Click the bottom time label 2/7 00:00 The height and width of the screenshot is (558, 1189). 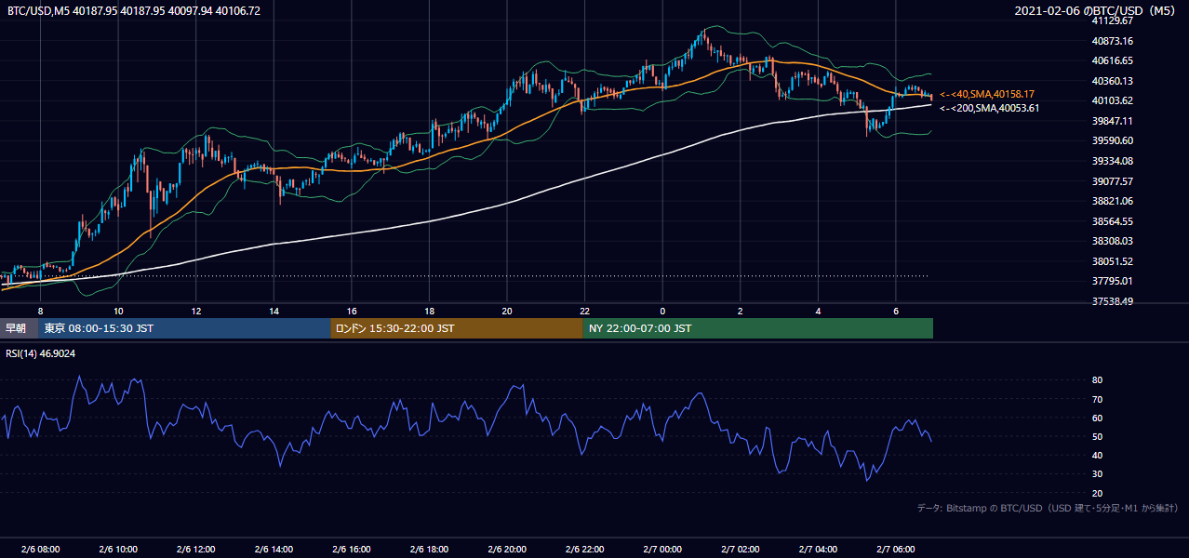[662, 550]
